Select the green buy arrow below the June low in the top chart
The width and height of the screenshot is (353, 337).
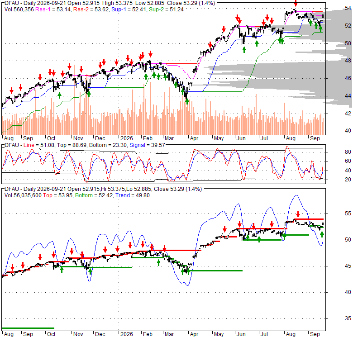(x=244, y=50)
